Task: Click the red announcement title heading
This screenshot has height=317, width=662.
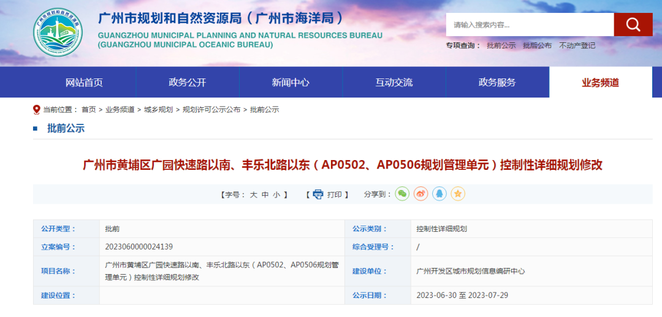Action: coord(343,165)
